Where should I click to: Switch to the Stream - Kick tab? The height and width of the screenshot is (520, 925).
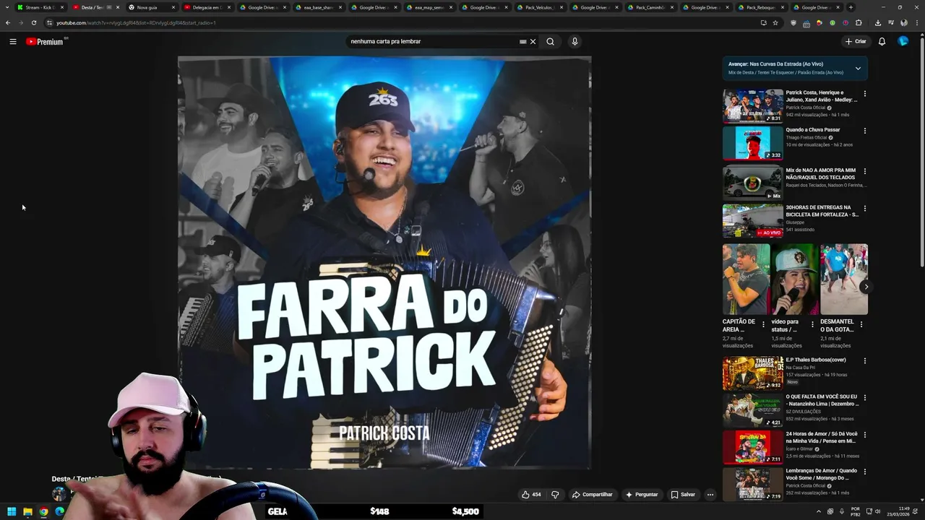pos(40,7)
